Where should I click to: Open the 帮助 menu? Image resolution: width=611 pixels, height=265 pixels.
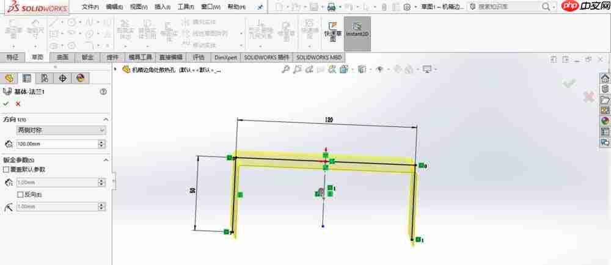coord(236,7)
